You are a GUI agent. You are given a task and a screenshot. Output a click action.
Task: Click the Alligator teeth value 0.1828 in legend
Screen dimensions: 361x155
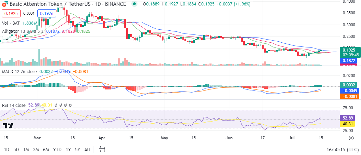tap(68, 31)
